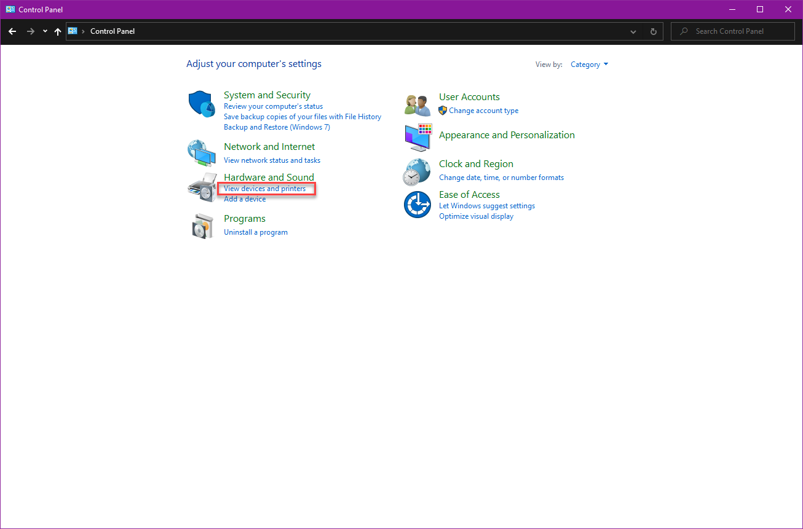Screen dimensions: 803x529
Task: Click Change account type link
Action: (483, 111)
